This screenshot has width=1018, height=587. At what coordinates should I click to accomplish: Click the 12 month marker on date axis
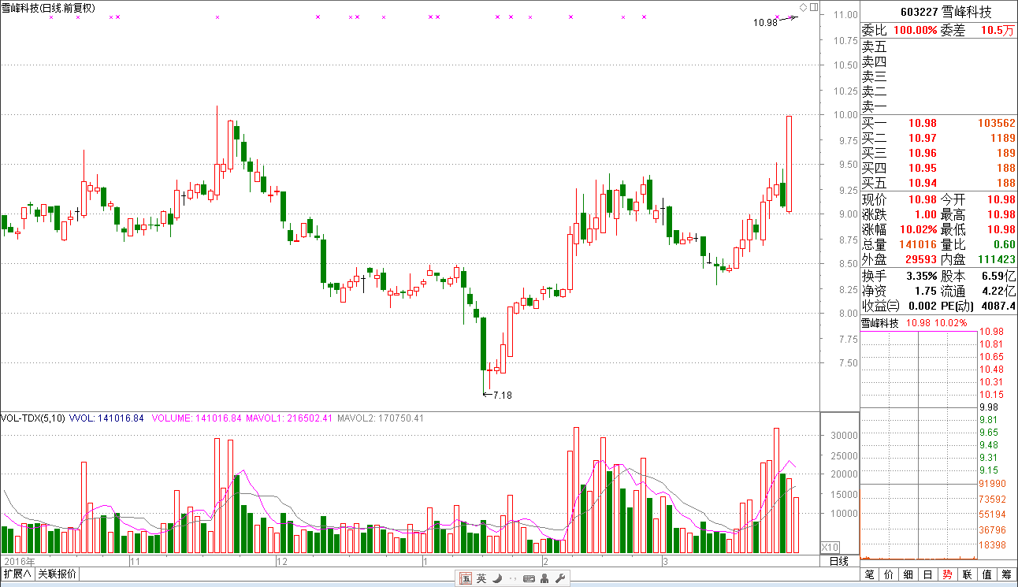coord(282,562)
